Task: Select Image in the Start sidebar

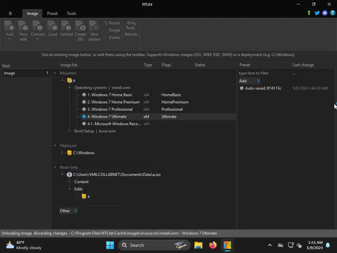Action: [26, 73]
